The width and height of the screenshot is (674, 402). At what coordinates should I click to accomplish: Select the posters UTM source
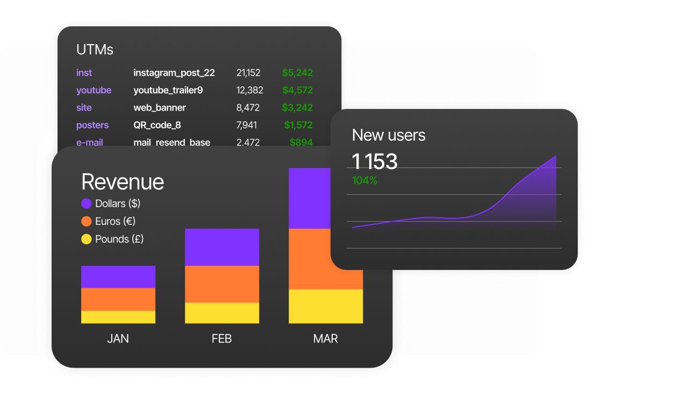92,125
